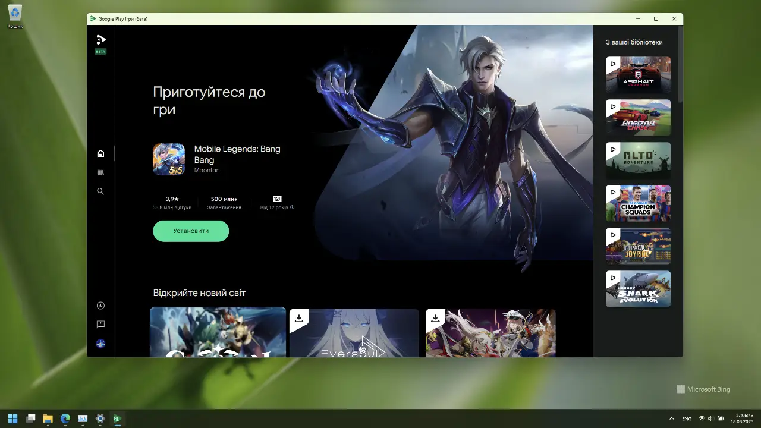Click the download icon on third game card
Viewport: 761px width, 428px height.
pos(435,318)
